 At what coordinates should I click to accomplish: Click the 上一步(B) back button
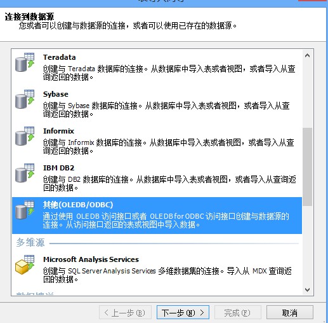[x=125, y=312]
